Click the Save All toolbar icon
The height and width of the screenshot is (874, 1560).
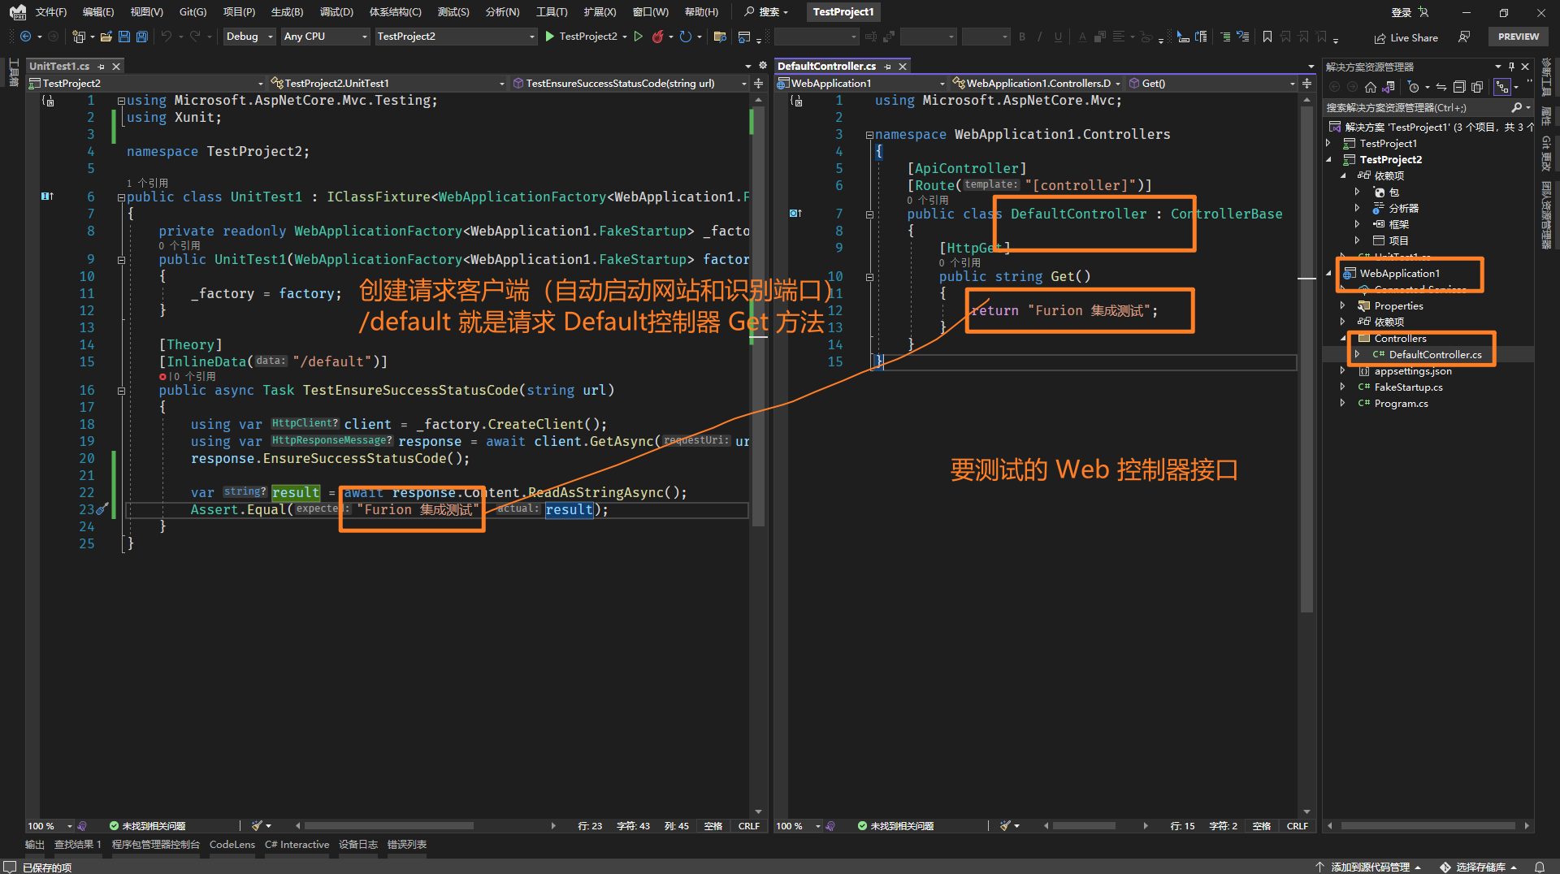click(x=141, y=37)
